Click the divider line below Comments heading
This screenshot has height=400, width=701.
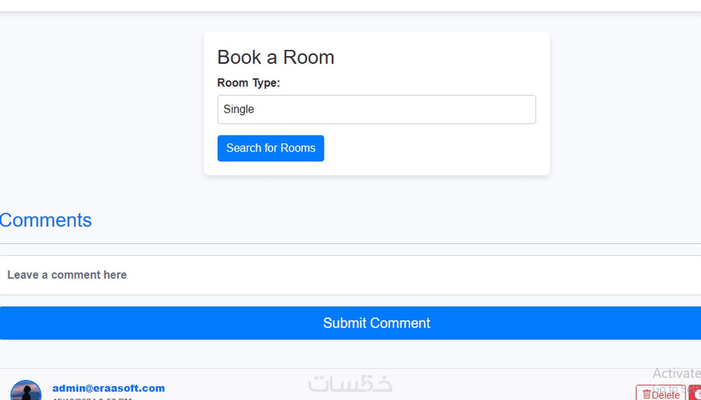click(350, 244)
